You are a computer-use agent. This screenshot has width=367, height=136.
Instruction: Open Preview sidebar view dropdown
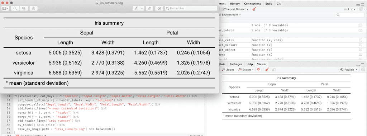5,8
